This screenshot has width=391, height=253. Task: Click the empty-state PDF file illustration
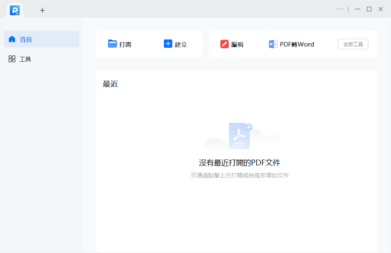pyautogui.click(x=240, y=136)
